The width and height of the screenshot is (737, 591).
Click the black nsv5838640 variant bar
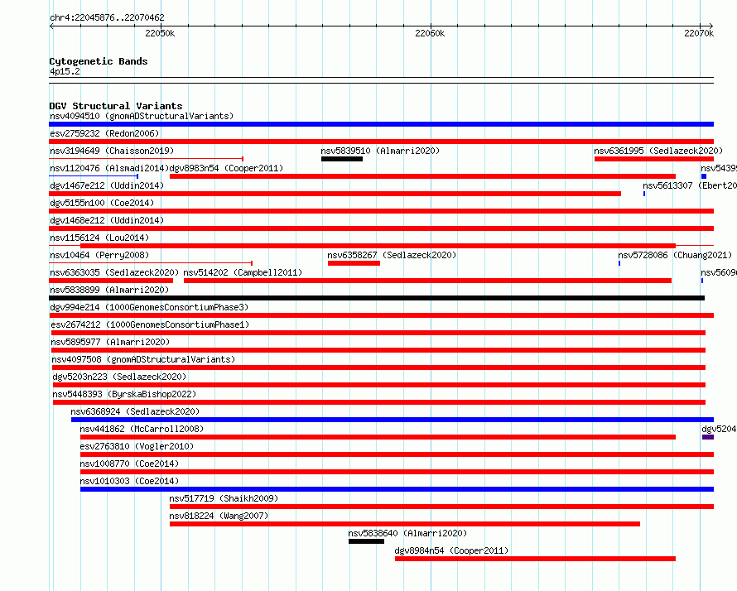coord(366,541)
